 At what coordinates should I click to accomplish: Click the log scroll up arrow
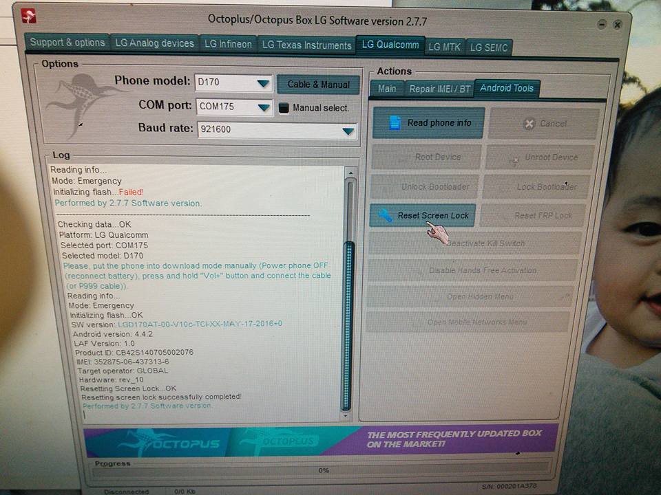click(x=350, y=173)
